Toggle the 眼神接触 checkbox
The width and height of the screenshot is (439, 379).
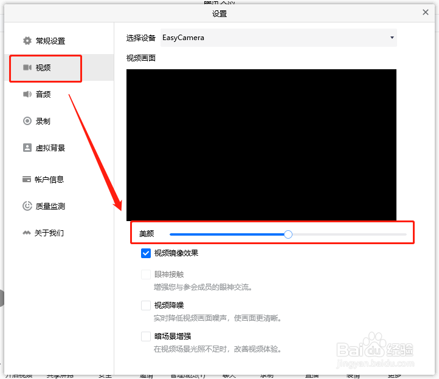pyautogui.click(x=146, y=275)
